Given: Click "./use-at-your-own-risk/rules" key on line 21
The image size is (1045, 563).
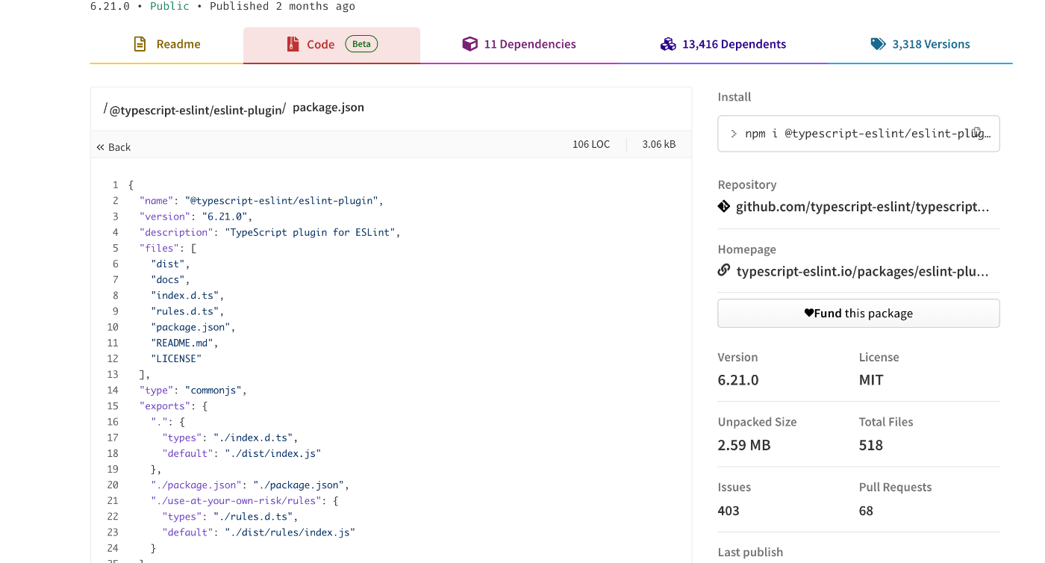Looking at the screenshot, I should pyautogui.click(x=237, y=501).
